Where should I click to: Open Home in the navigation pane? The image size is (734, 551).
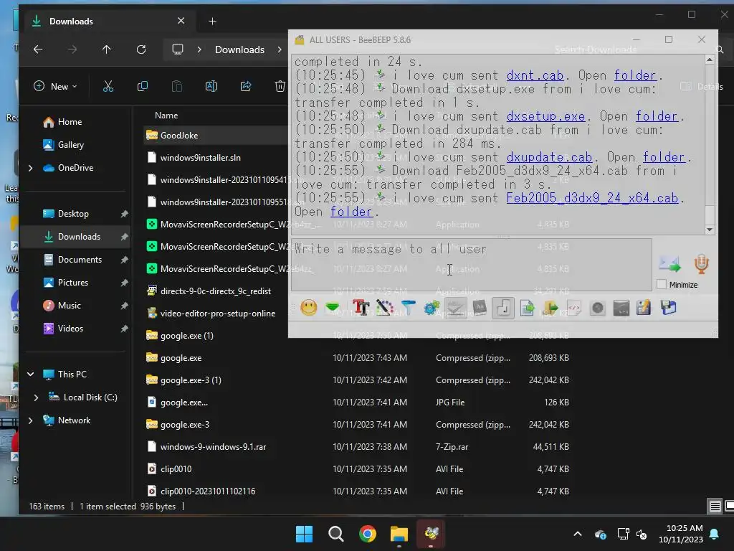(x=70, y=122)
